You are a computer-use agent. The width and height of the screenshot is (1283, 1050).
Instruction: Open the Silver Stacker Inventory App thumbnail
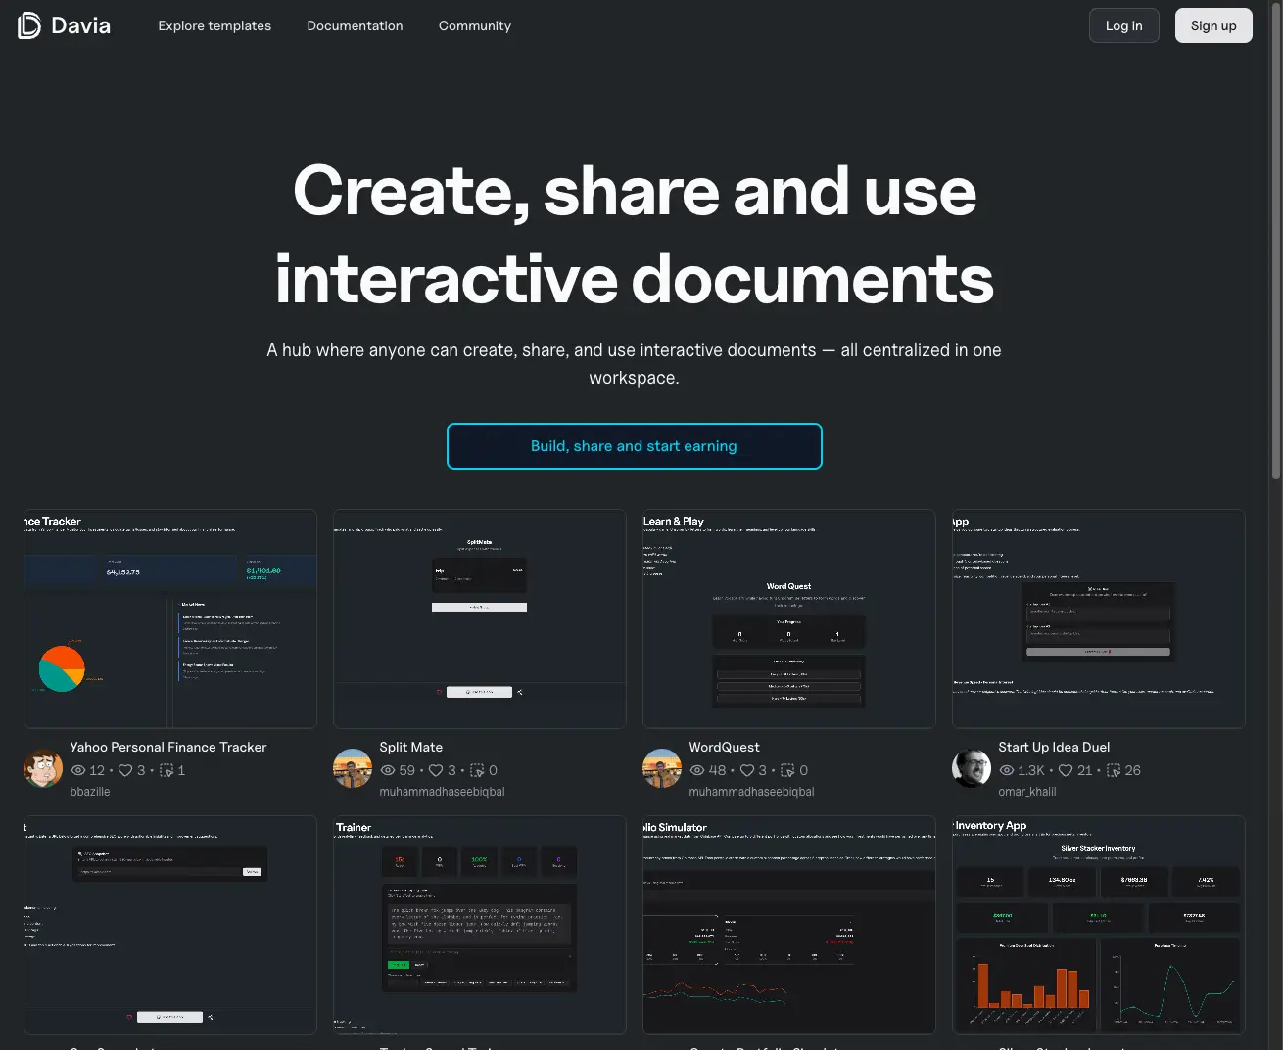[1098, 925]
